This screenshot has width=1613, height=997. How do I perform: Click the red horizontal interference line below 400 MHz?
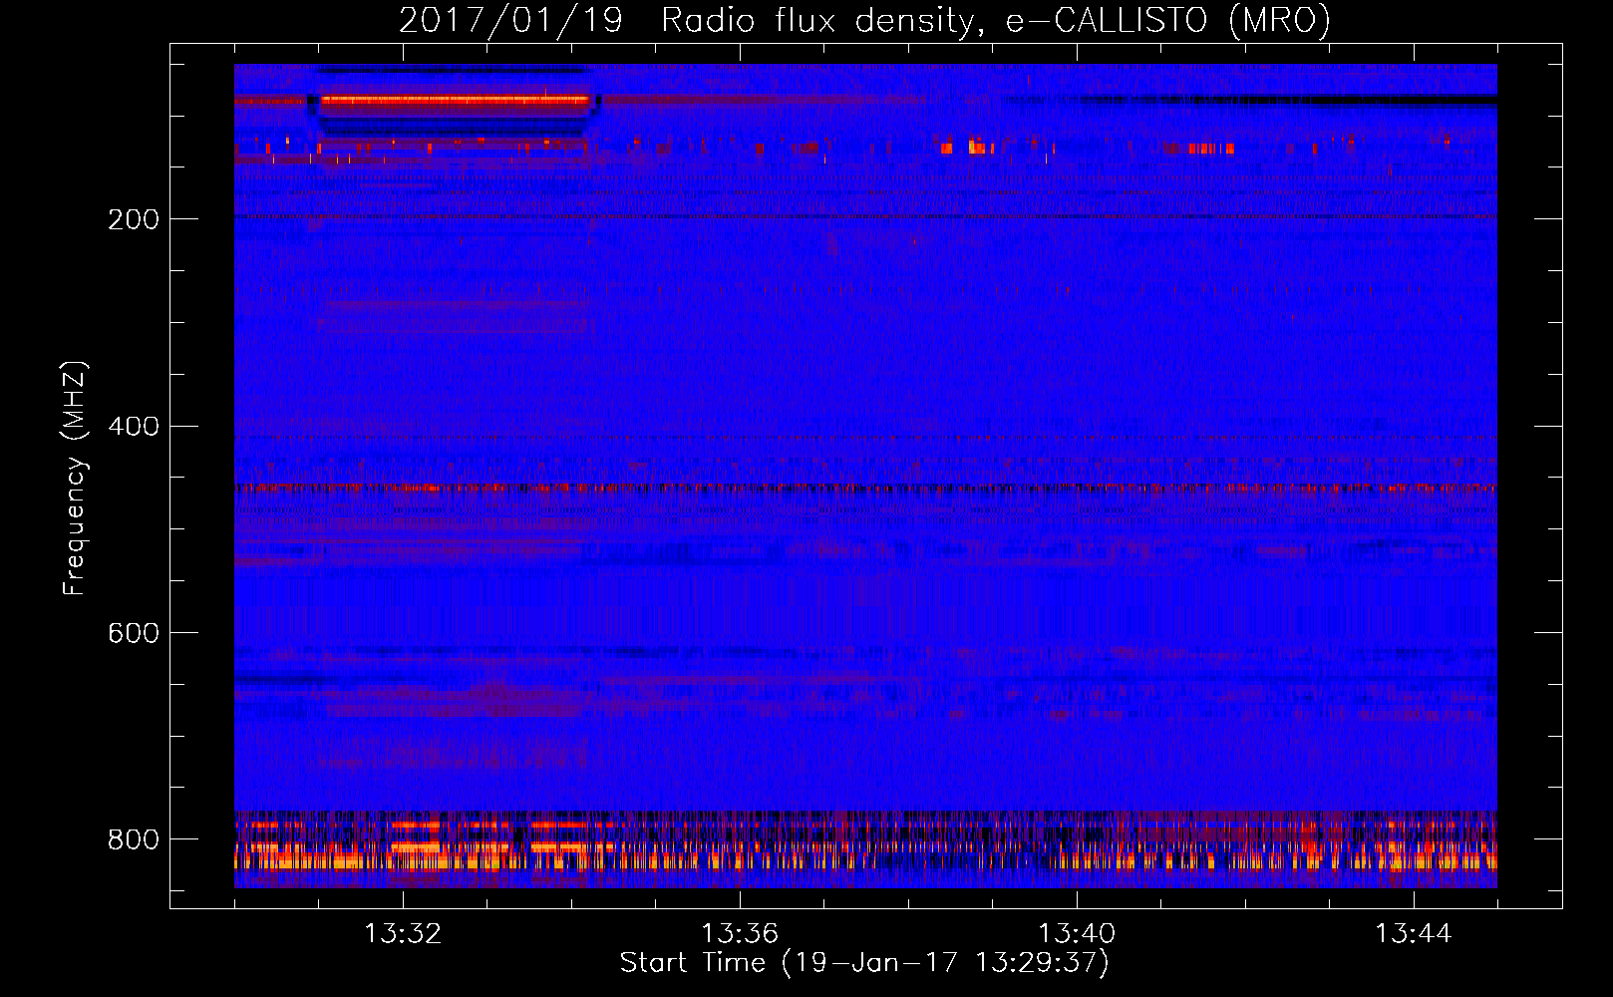coord(865,489)
